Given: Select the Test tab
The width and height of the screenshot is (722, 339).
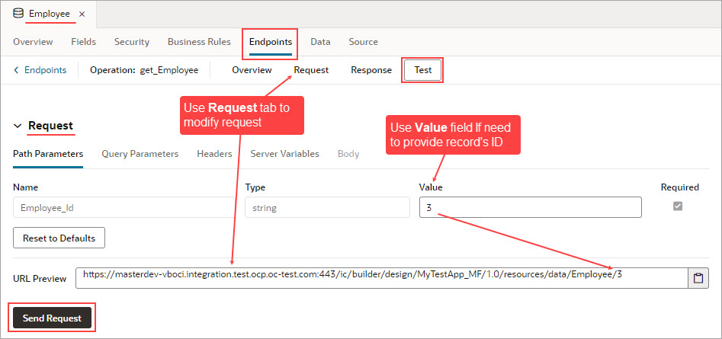Looking at the screenshot, I should (422, 70).
